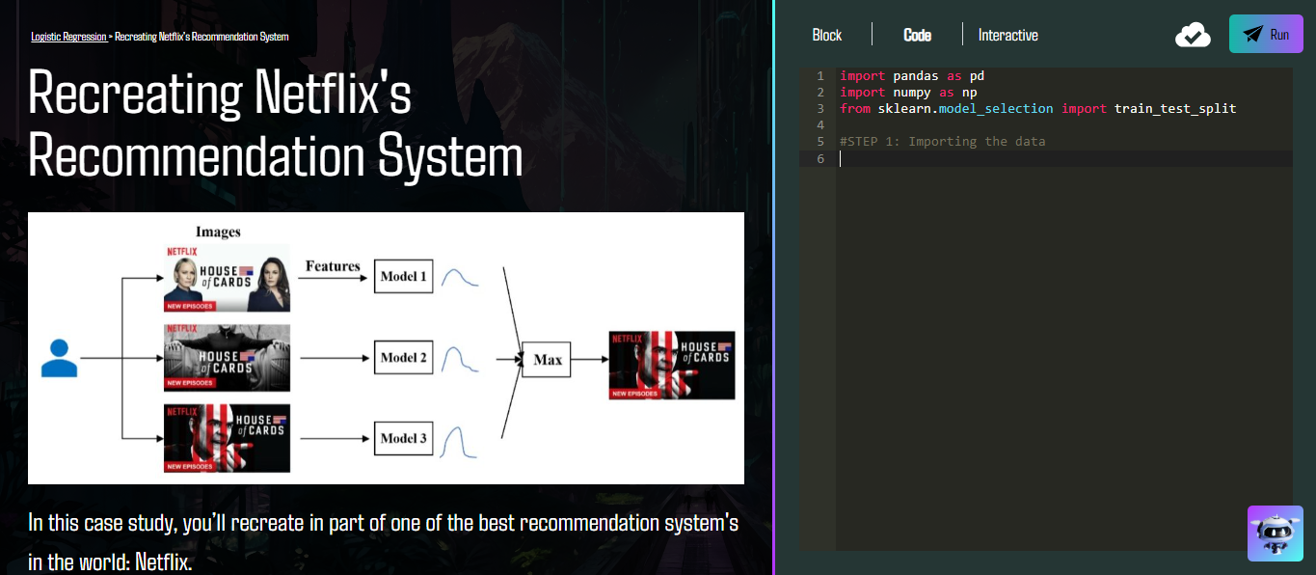The image size is (1316, 575).
Task: Click the 'Recreating Netflix's Recommendation System' heading
Action: (x=276, y=124)
